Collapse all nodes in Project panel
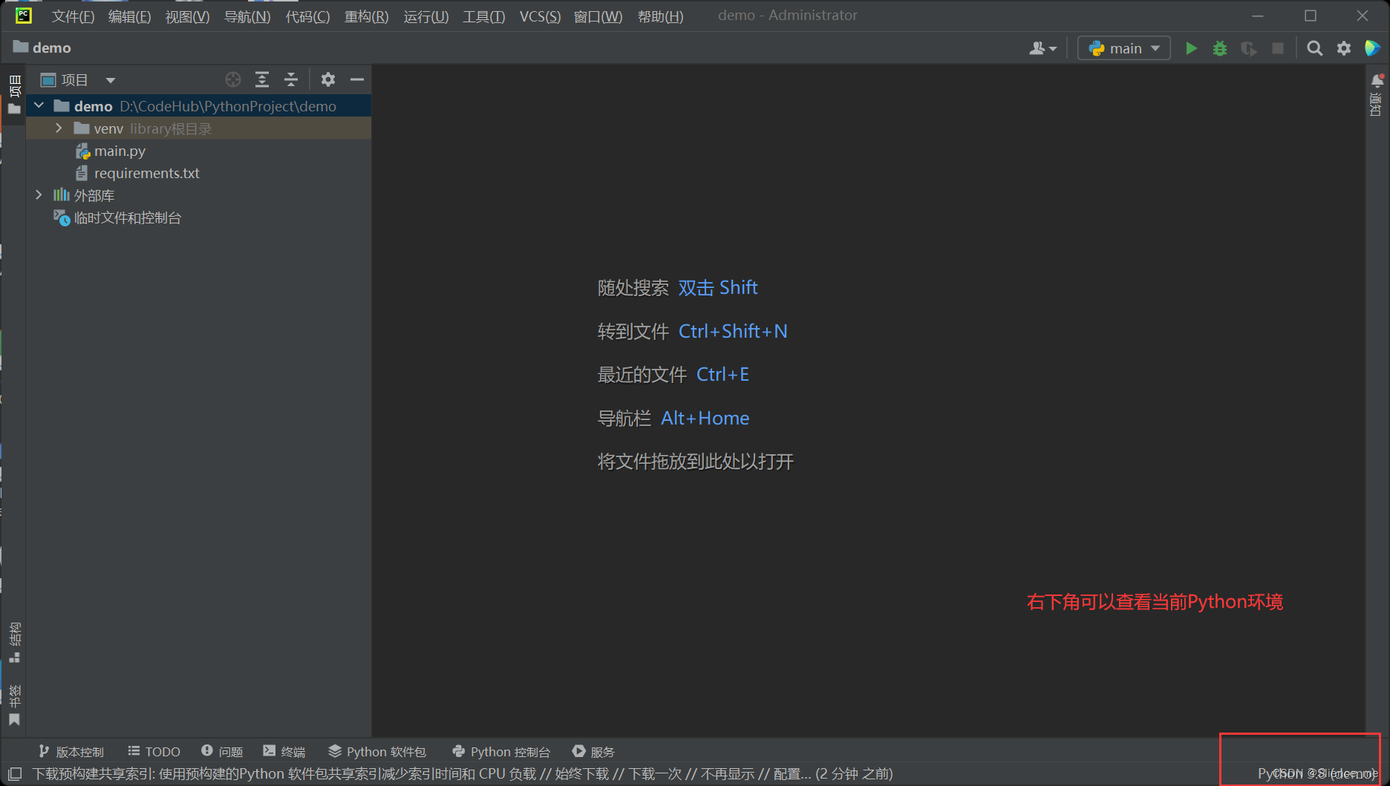Viewport: 1390px width, 786px height. [x=290, y=79]
